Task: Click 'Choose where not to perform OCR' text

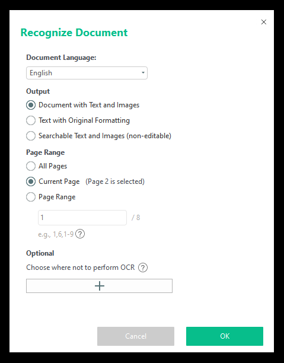Action: tap(80, 268)
